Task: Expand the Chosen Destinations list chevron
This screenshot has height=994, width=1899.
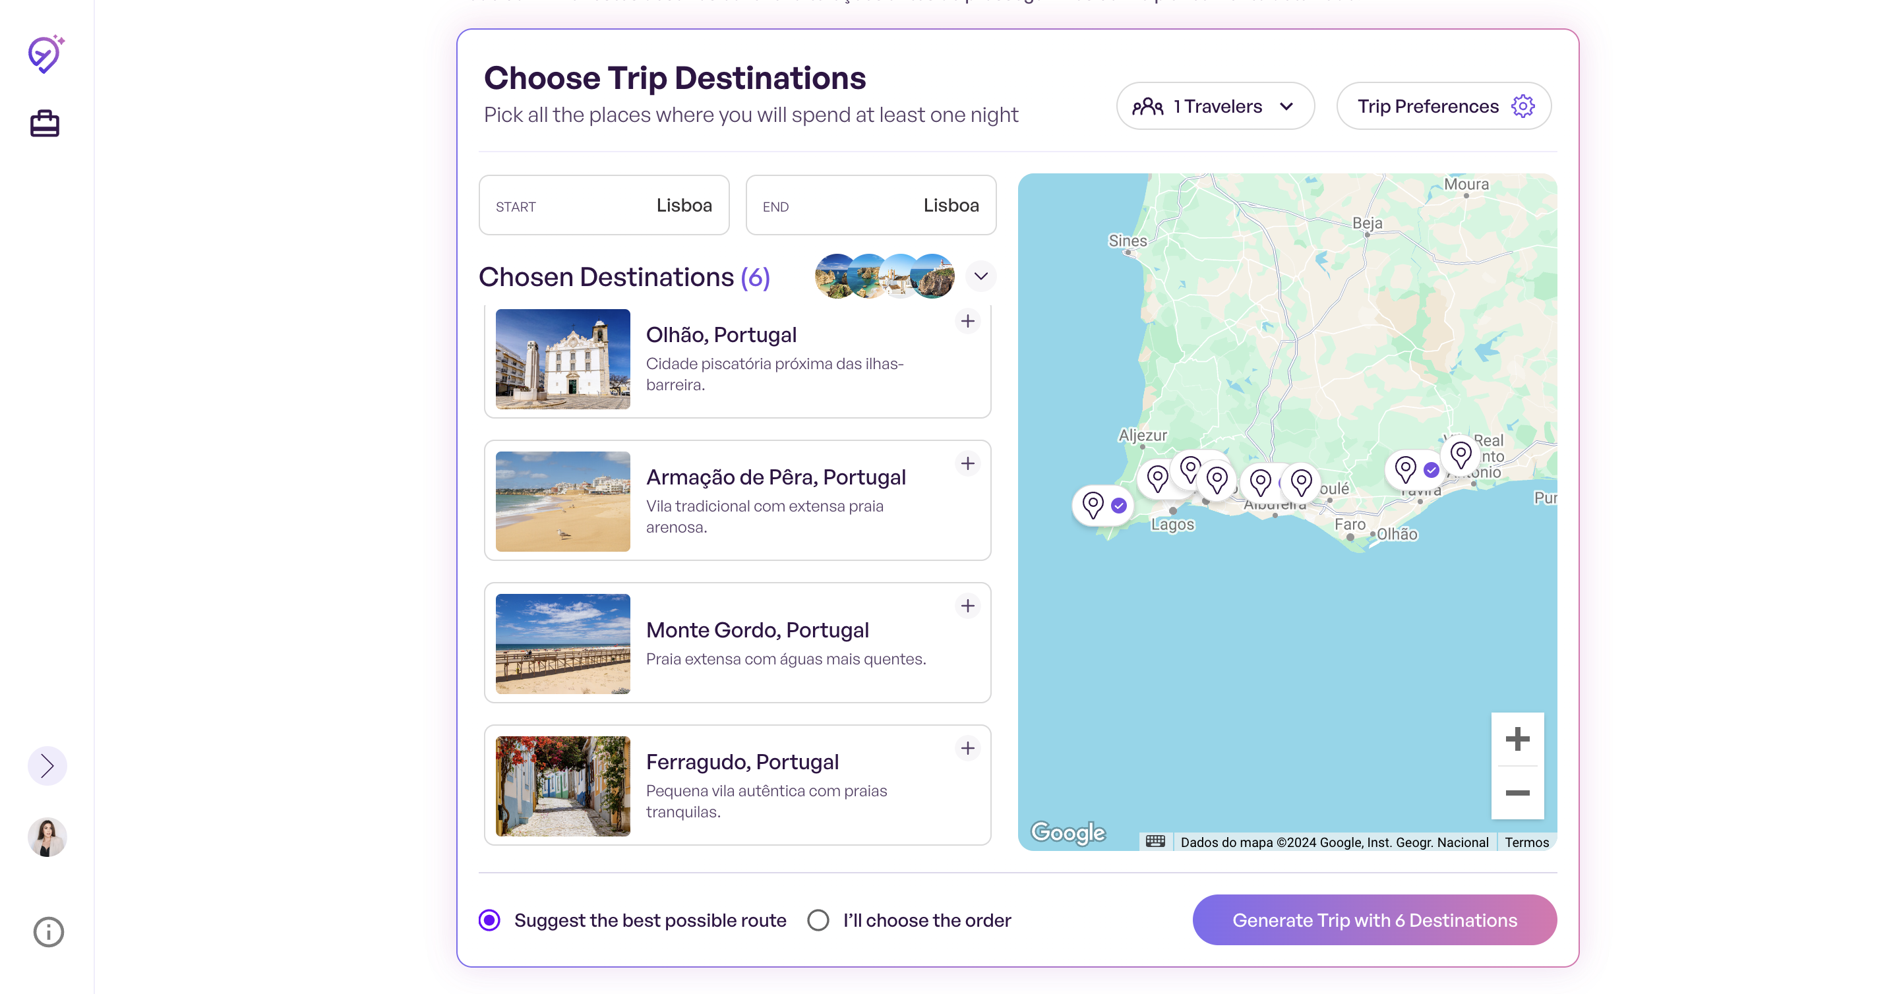Action: pos(980,276)
